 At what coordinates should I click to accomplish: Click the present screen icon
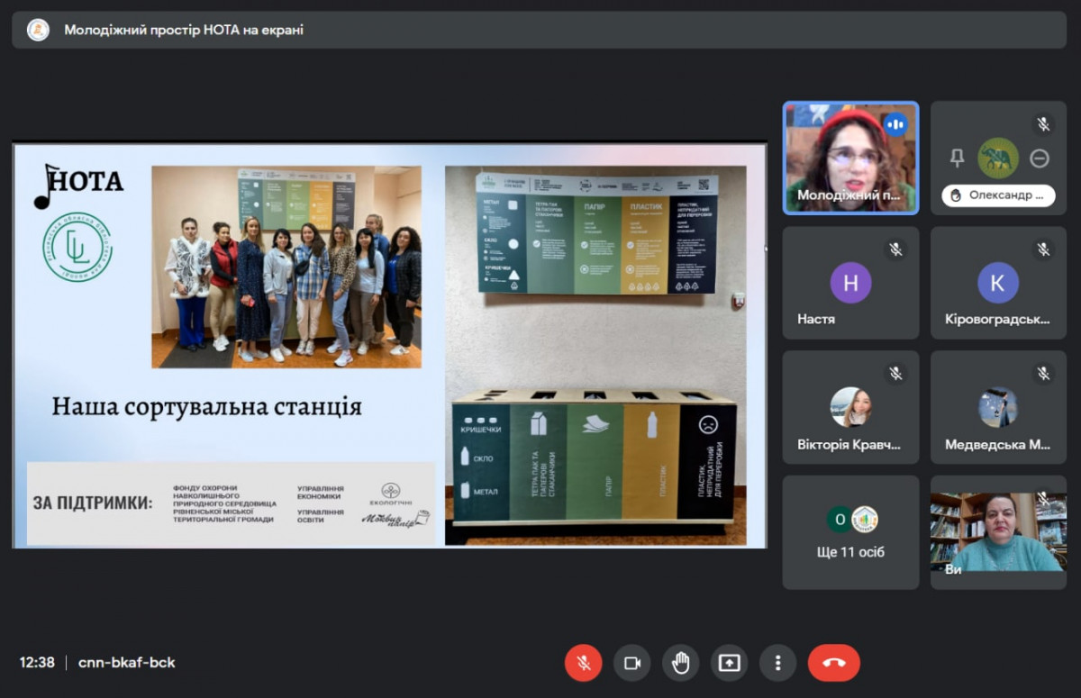coord(729,663)
